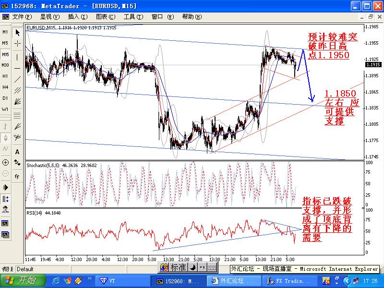Open the 文件(F) menu
This screenshot has height=288, width=384.
coord(22,17)
